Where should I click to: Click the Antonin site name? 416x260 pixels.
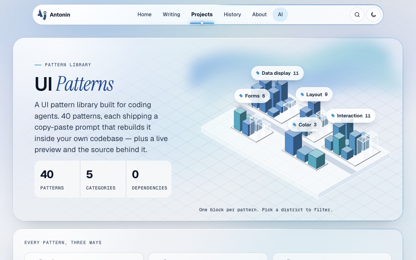tap(60, 15)
